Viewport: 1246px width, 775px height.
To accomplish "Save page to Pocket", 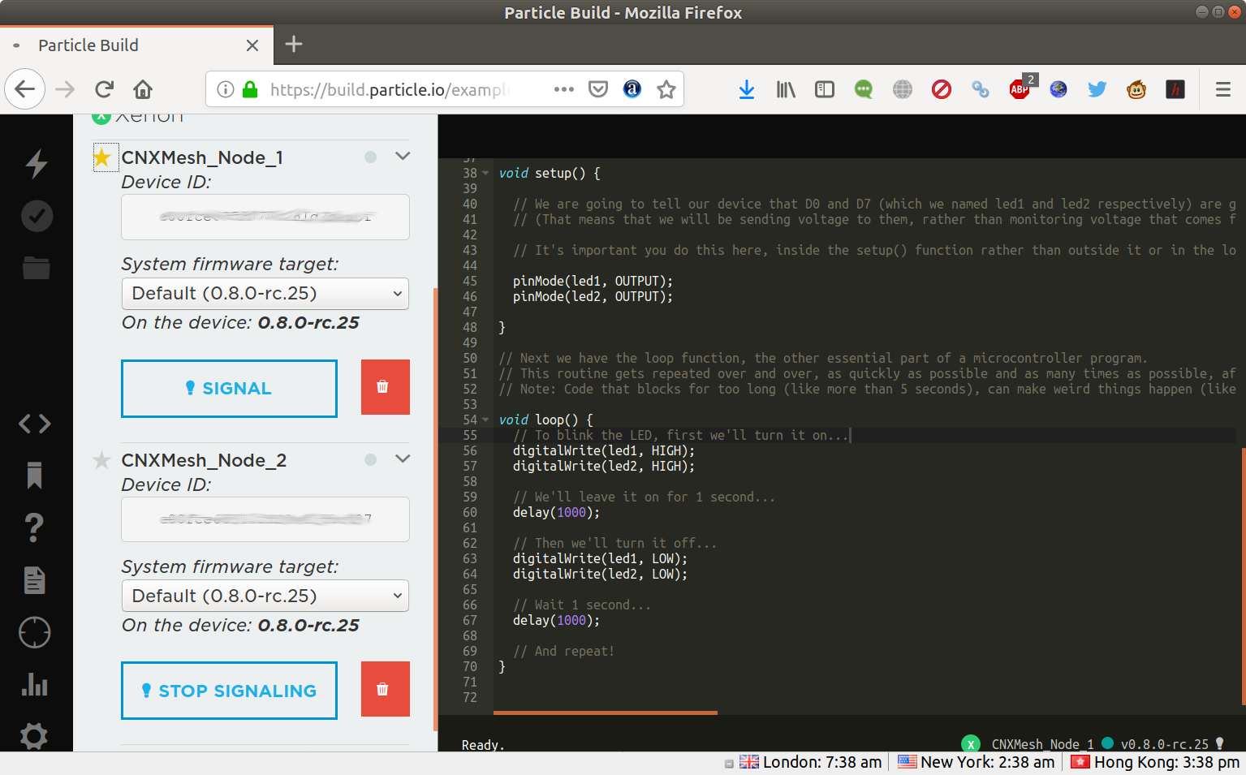I will point(598,89).
